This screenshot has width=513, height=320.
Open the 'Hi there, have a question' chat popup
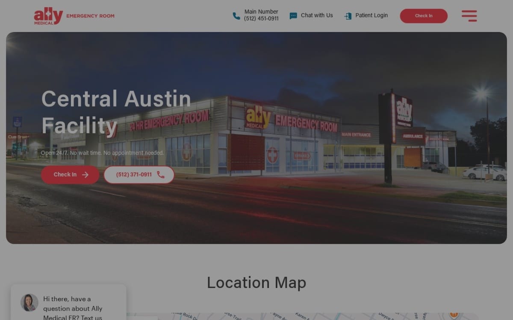tap(68, 302)
